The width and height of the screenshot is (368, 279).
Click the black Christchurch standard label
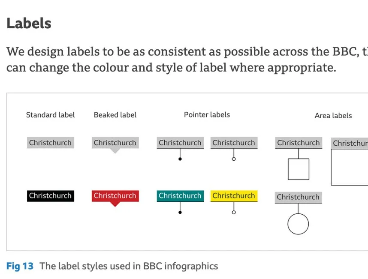[x=51, y=196]
